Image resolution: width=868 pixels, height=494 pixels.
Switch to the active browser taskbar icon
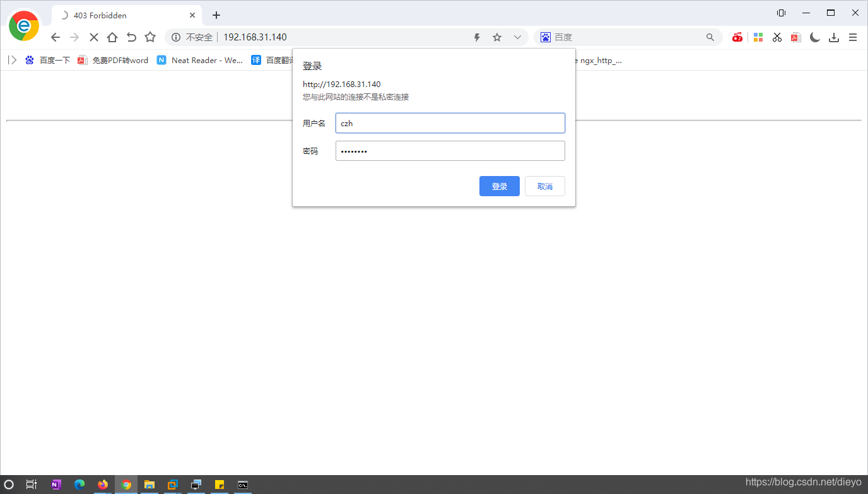pyautogui.click(x=126, y=485)
